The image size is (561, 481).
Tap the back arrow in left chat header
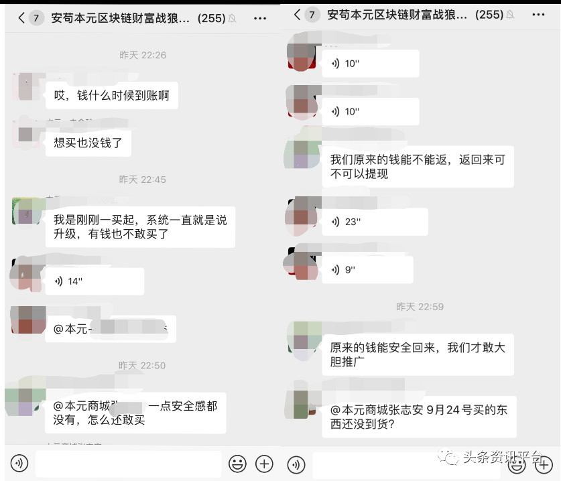tap(21, 17)
